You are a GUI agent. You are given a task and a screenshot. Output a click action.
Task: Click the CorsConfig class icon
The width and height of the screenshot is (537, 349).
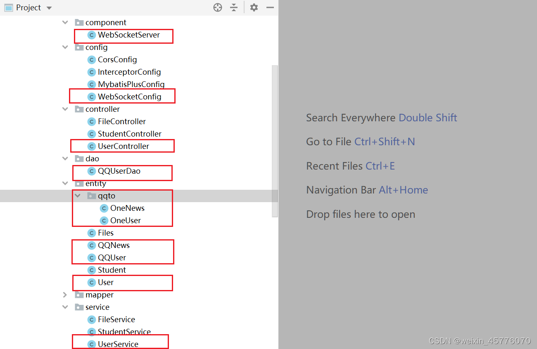click(x=92, y=60)
